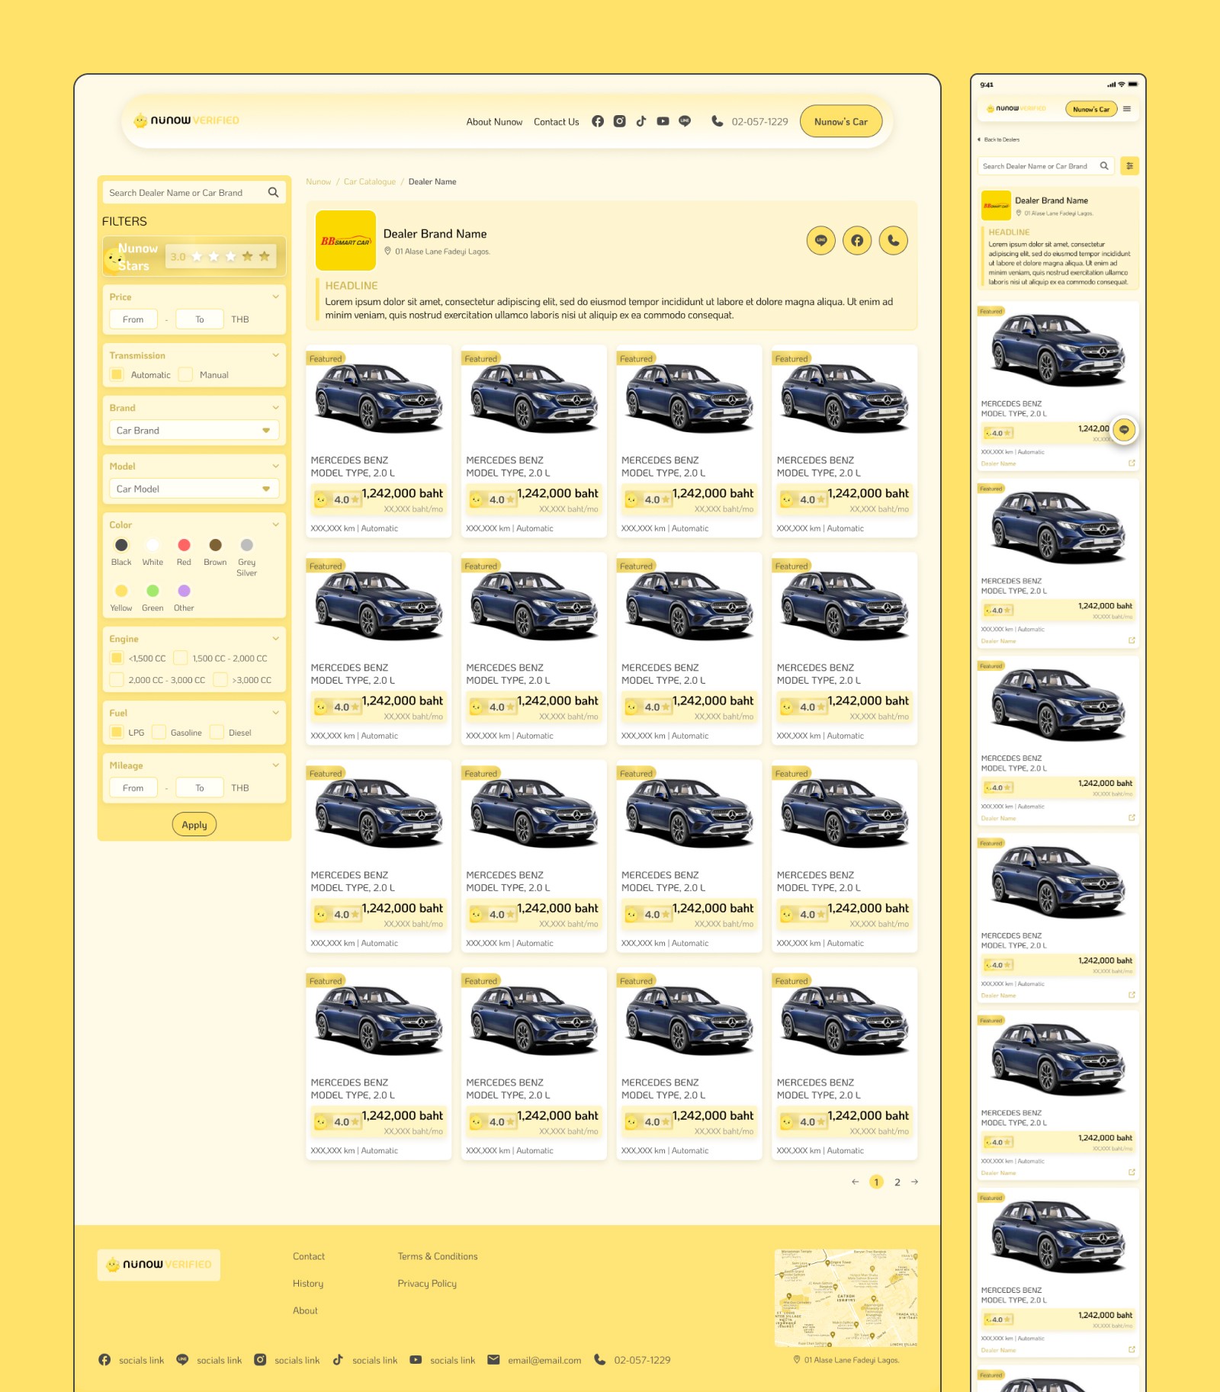The image size is (1220, 1392).
Task: Collapse the Engine filter section chevron
Action: pyautogui.click(x=275, y=639)
